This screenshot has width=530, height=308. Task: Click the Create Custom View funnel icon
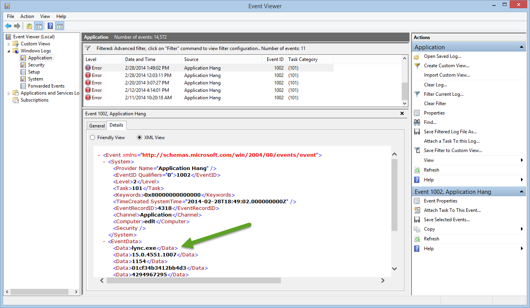click(417, 66)
